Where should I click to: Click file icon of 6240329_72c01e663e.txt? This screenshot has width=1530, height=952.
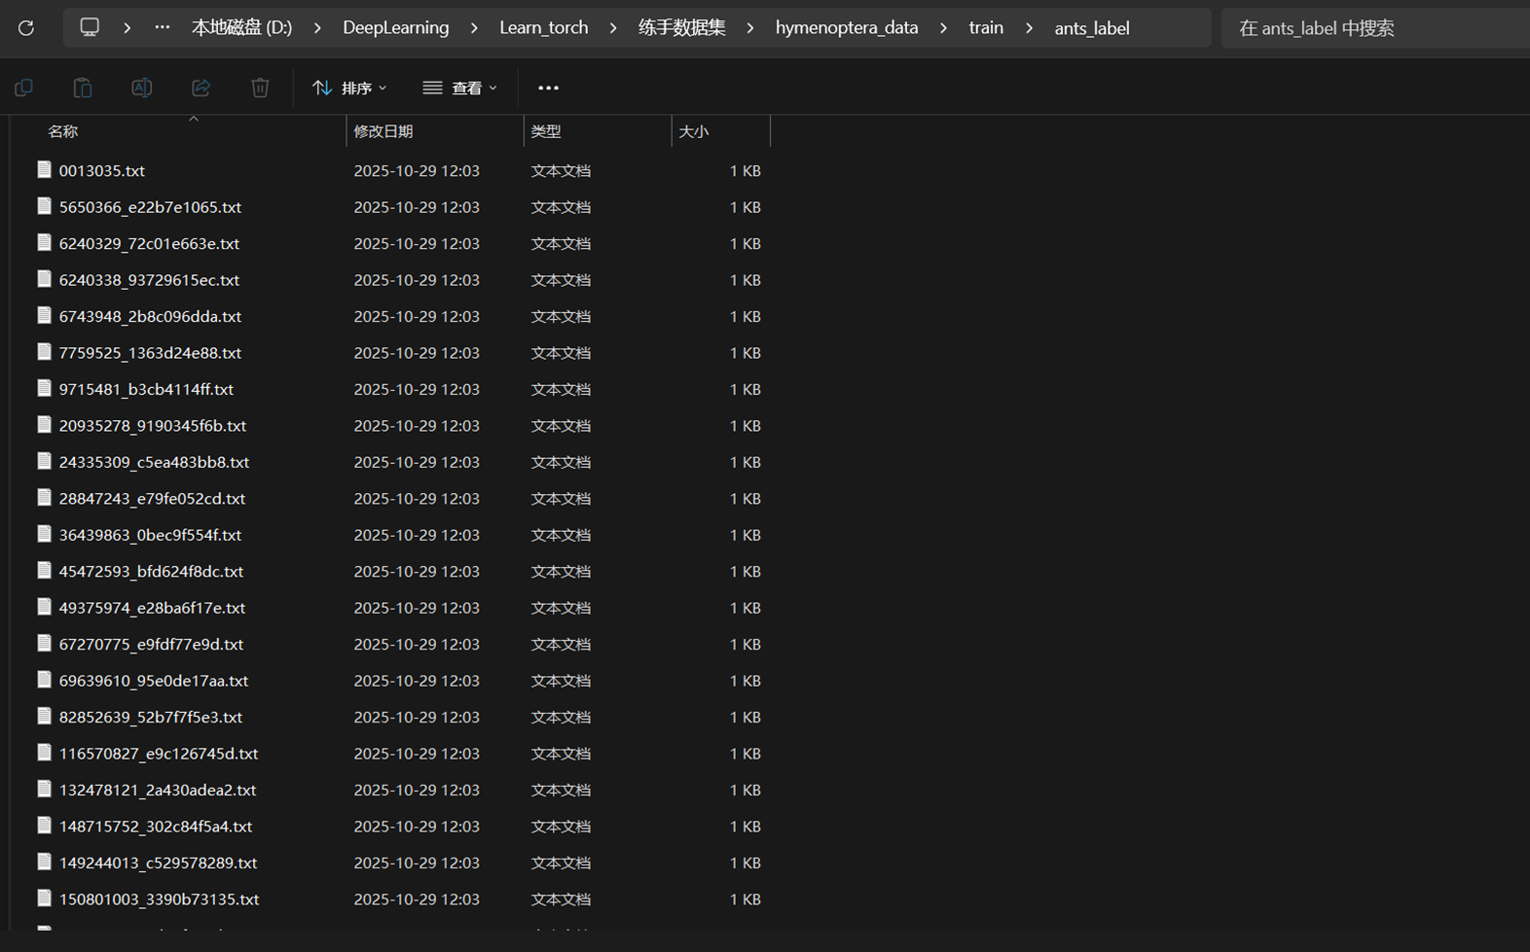coord(44,242)
